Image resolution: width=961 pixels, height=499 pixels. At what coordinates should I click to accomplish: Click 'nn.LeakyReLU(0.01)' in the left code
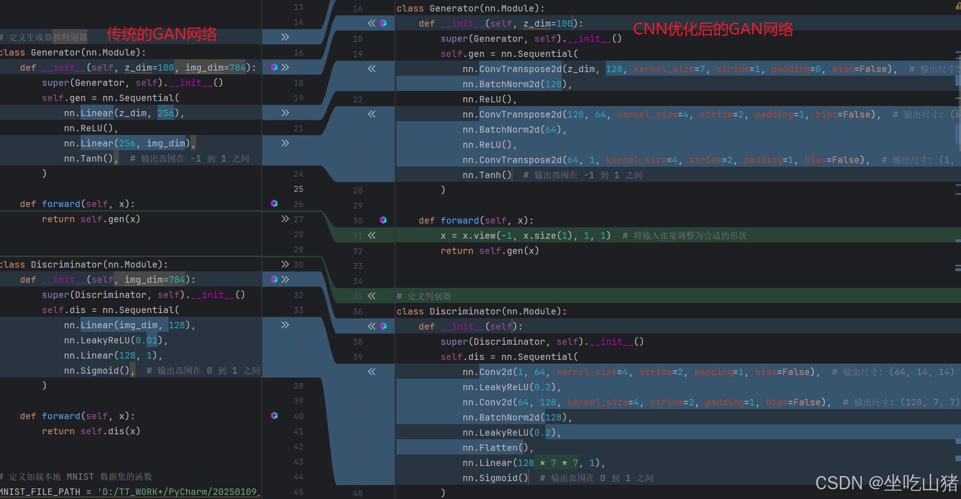(113, 340)
